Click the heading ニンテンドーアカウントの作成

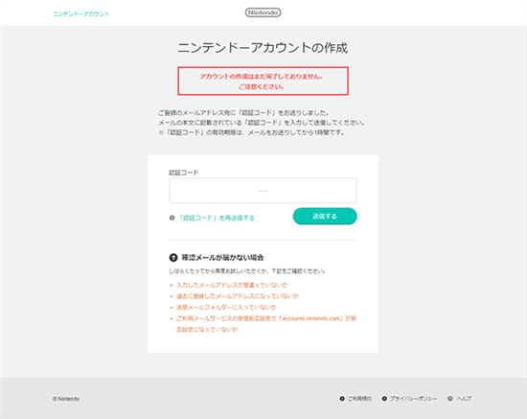click(263, 48)
